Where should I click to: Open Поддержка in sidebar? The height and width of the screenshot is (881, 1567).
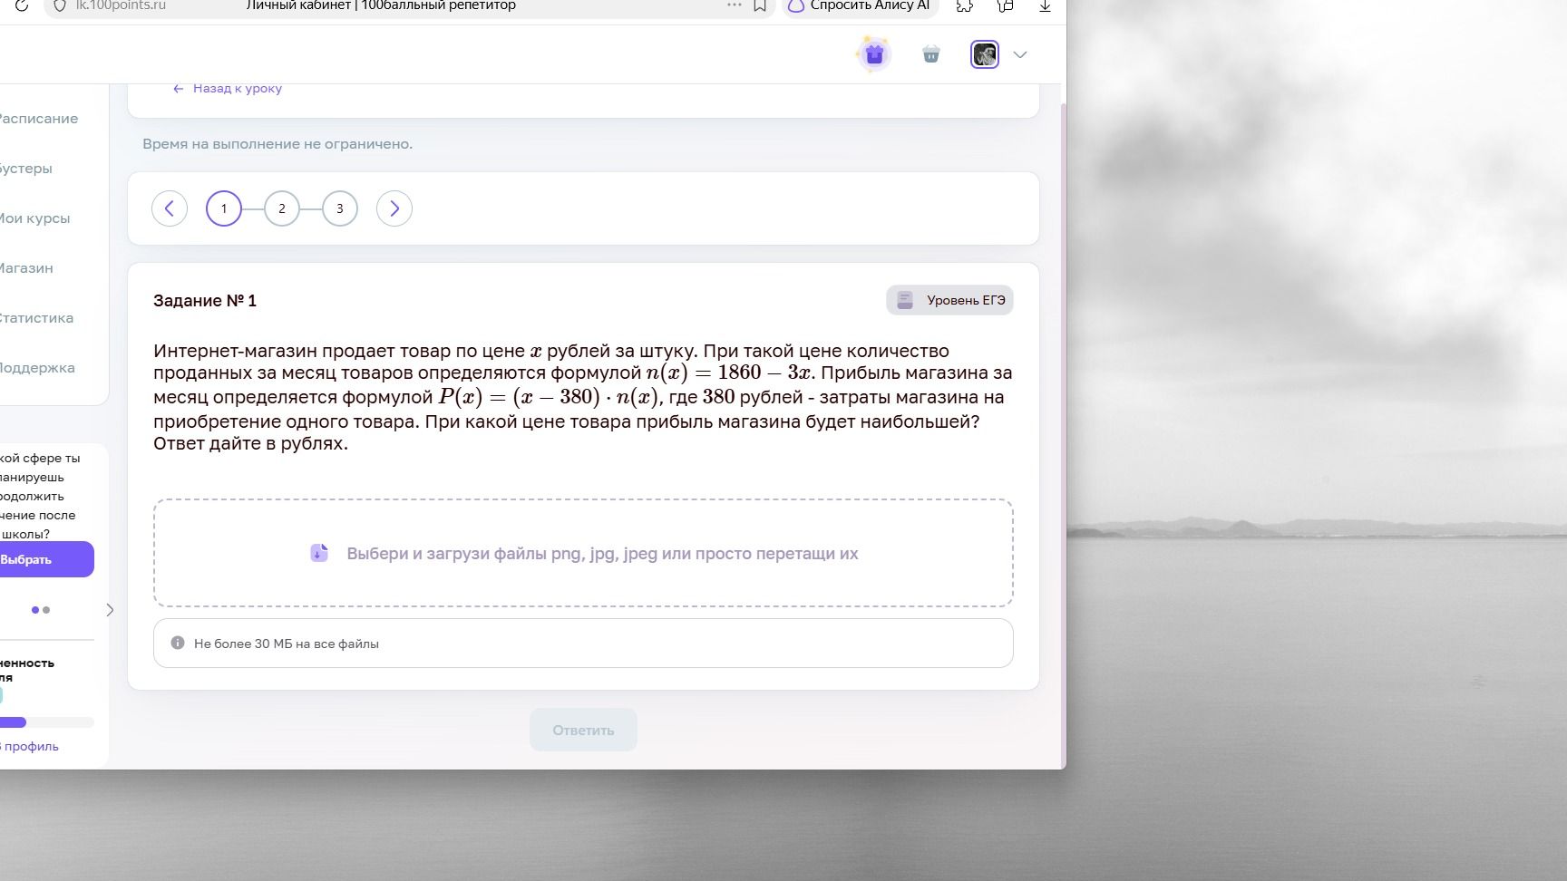point(37,368)
